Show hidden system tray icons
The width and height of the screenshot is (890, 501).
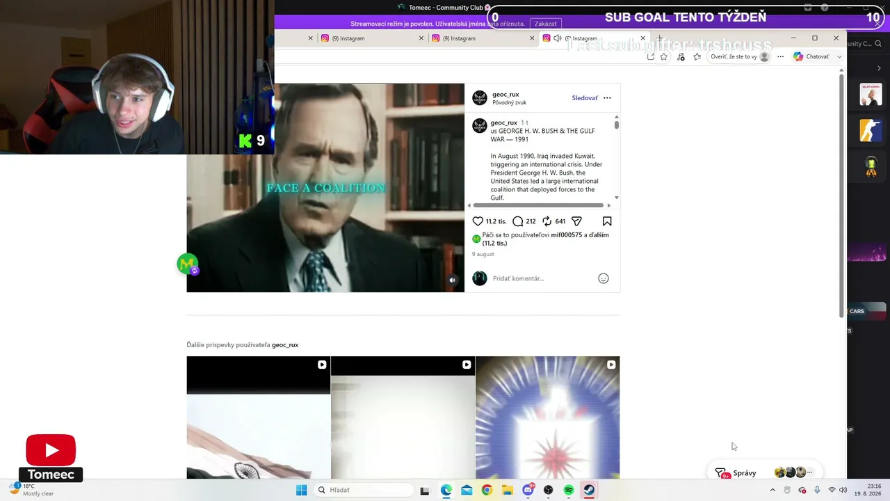point(772,490)
